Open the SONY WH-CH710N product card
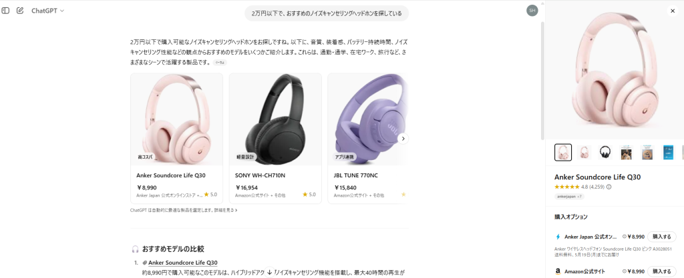The width and height of the screenshot is (684, 278). click(x=275, y=139)
